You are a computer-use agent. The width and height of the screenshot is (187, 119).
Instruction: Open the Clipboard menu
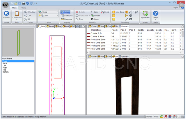pyautogui.click(x=17, y=15)
